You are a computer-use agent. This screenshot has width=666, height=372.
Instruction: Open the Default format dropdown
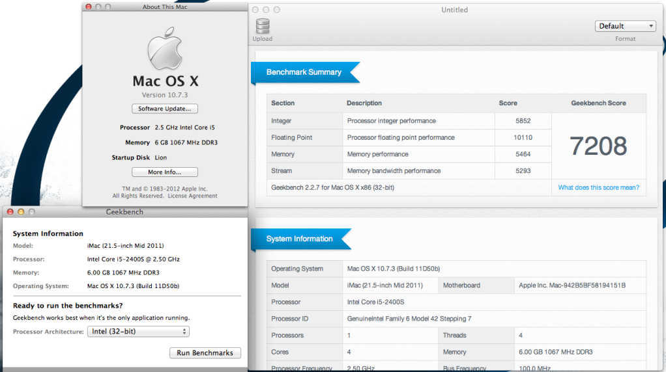tap(625, 26)
